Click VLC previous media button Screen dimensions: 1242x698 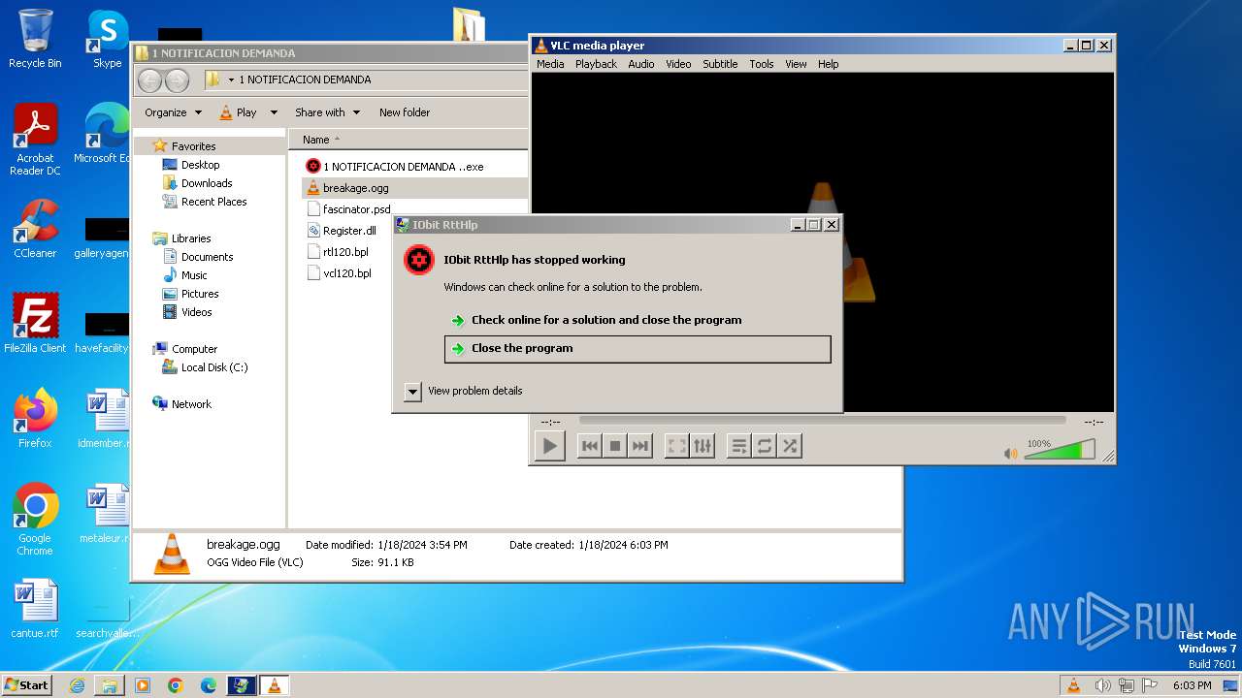[x=589, y=446]
